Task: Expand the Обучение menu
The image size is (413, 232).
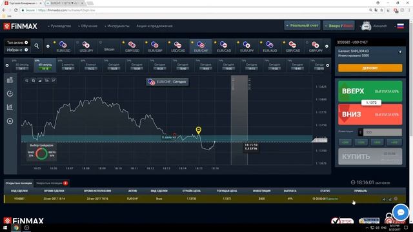Action: pyautogui.click(x=88, y=26)
